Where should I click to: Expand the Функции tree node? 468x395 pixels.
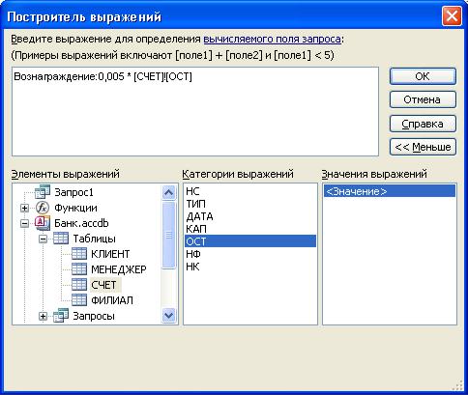24,208
